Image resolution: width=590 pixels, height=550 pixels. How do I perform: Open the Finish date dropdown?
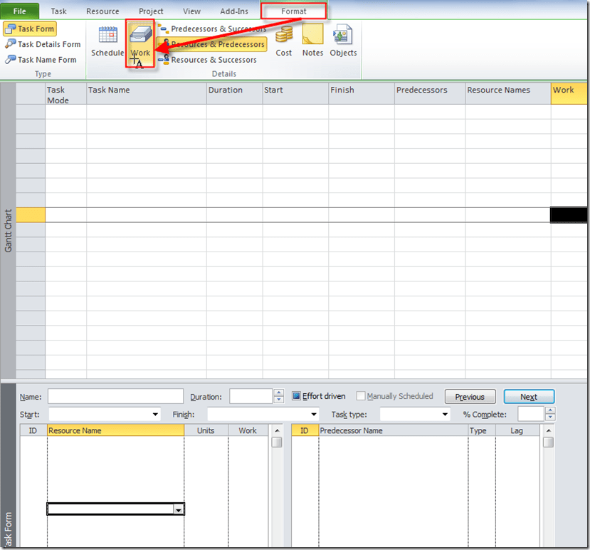[313, 415]
